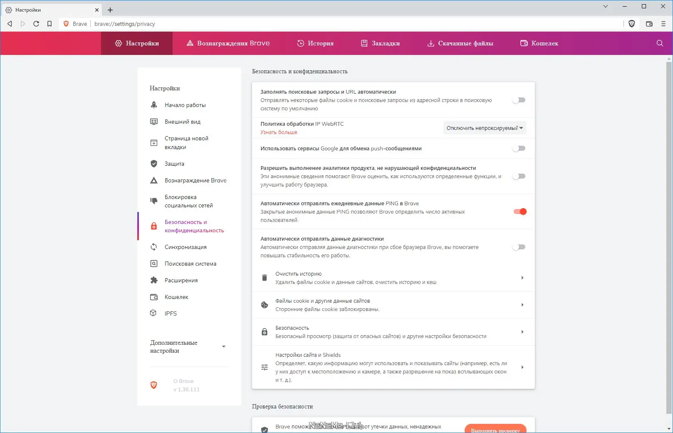Open Защита settings section
Screen dimensions: 673x433
(174, 164)
